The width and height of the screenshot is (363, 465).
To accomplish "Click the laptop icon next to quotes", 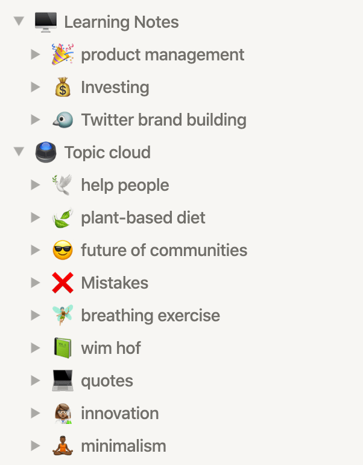I will (x=62, y=381).
